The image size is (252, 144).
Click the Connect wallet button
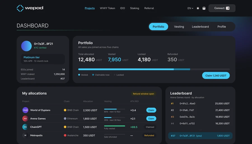tap(222, 8)
